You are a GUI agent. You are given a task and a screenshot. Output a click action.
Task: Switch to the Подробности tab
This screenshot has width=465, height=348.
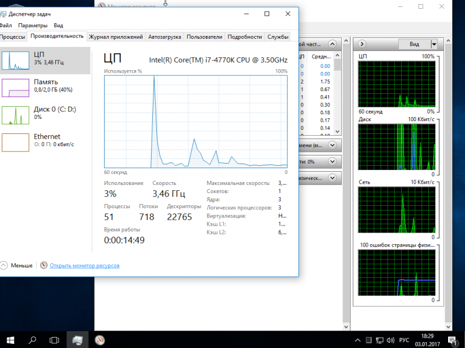point(245,37)
